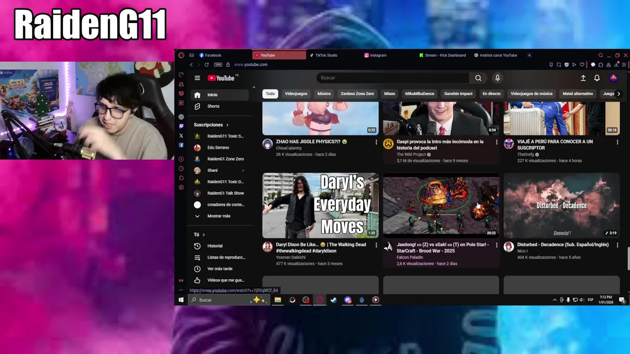The width and height of the screenshot is (630, 354).
Task: Open browser tab search icon
Action: [x=600, y=55]
